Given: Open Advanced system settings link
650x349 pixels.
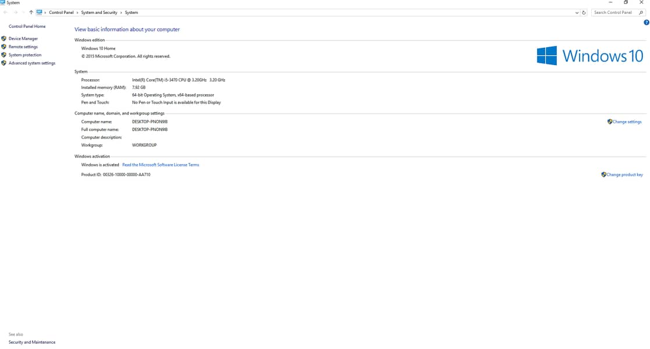Looking at the screenshot, I should coord(32,63).
